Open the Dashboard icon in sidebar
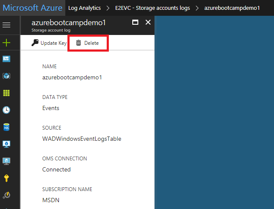The height and width of the screenshot is (209, 274). 6,59
